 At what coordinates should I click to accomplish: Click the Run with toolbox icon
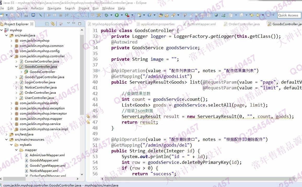click(127, 15)
